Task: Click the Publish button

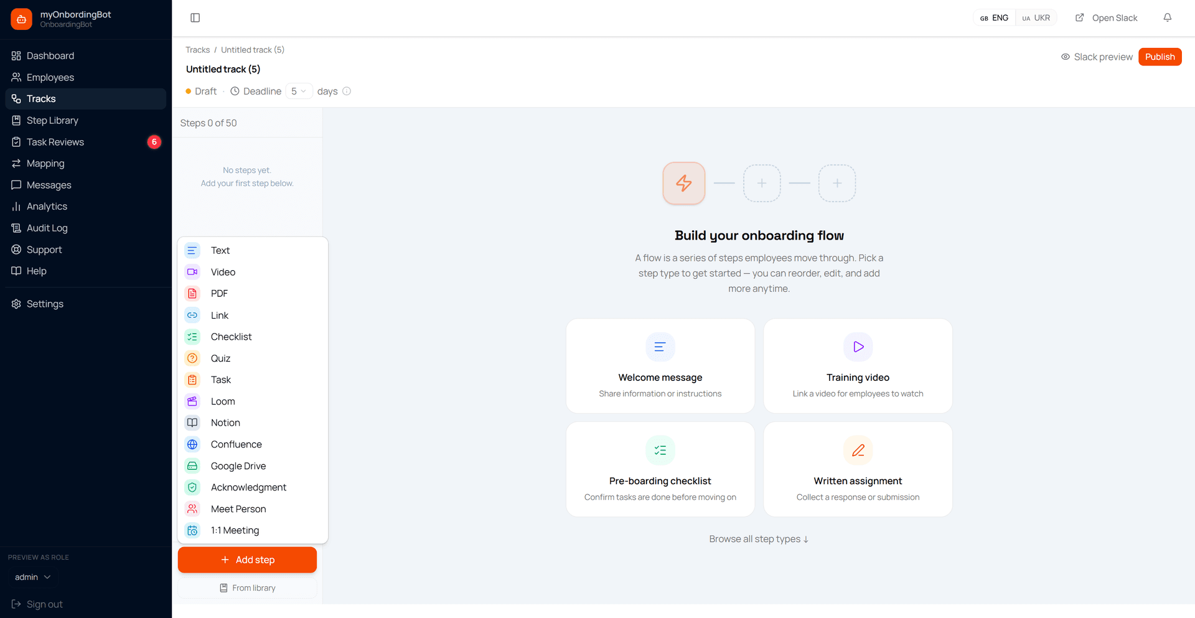Action: tap(1160, 57)
